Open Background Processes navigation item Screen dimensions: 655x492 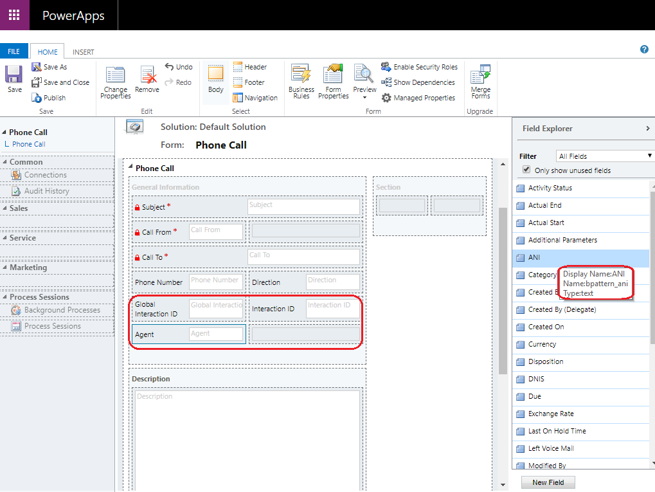[x=62, y=310]
